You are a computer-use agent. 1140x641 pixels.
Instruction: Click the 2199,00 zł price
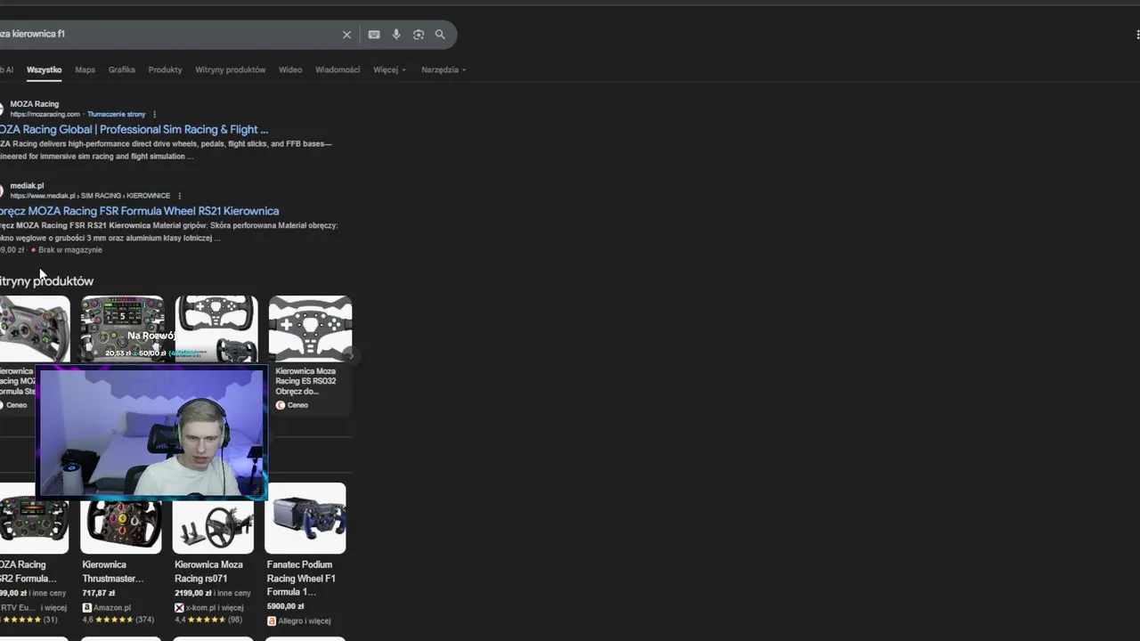point(192,593)
